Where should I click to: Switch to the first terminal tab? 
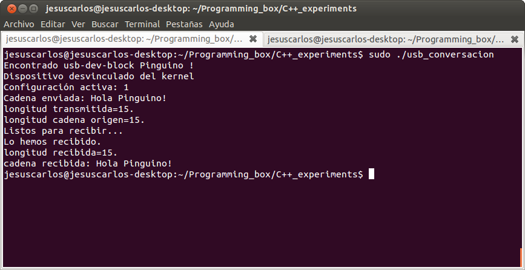(124, 39)
